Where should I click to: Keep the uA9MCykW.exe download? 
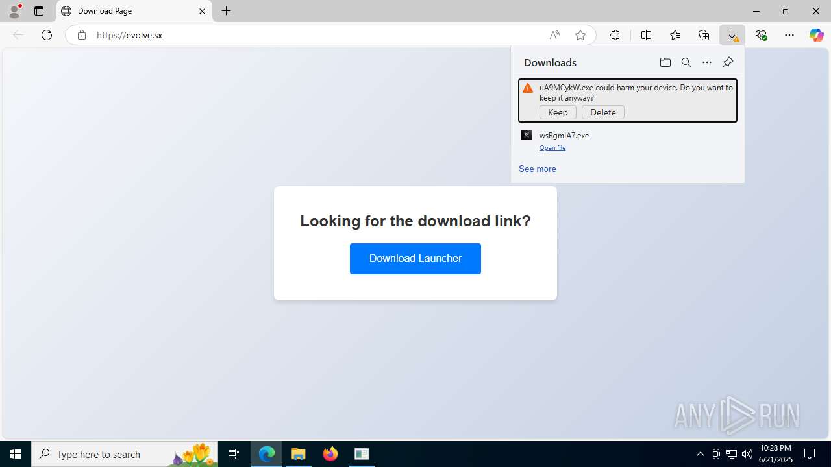coord(558,112)
